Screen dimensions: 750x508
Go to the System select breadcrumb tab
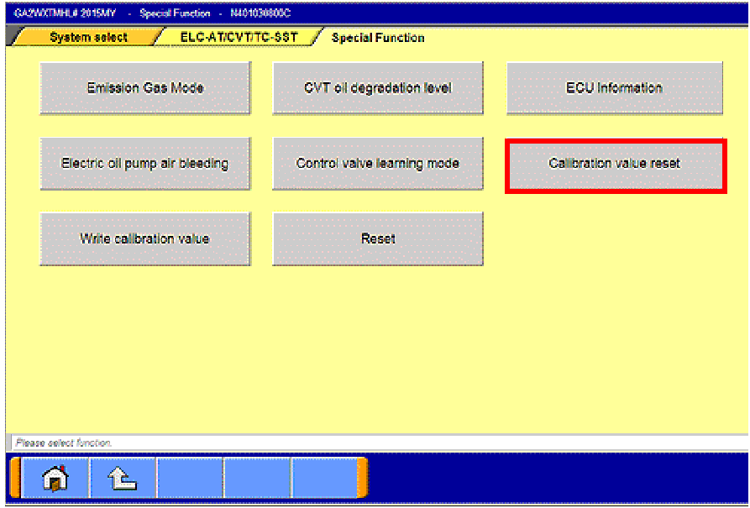(88, 38)
